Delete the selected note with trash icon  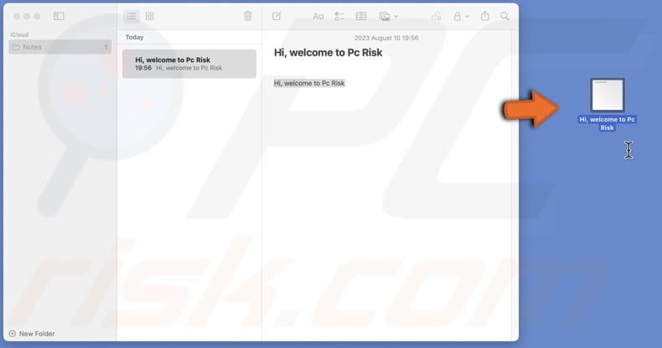tap(248, 16)
